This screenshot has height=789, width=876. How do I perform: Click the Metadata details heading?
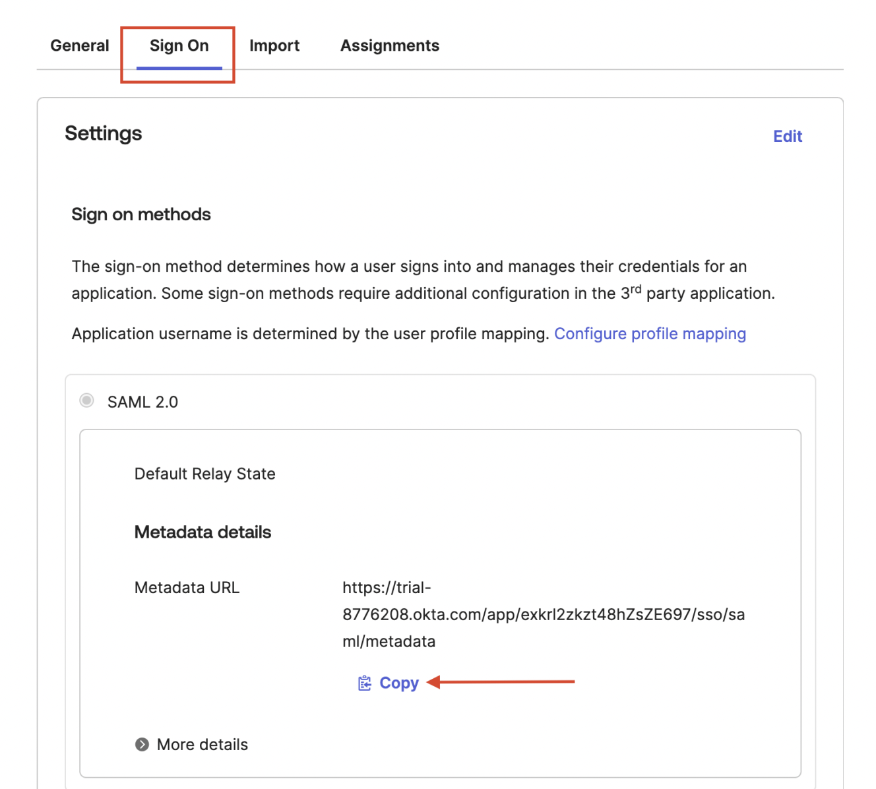(x=203, y=532)
